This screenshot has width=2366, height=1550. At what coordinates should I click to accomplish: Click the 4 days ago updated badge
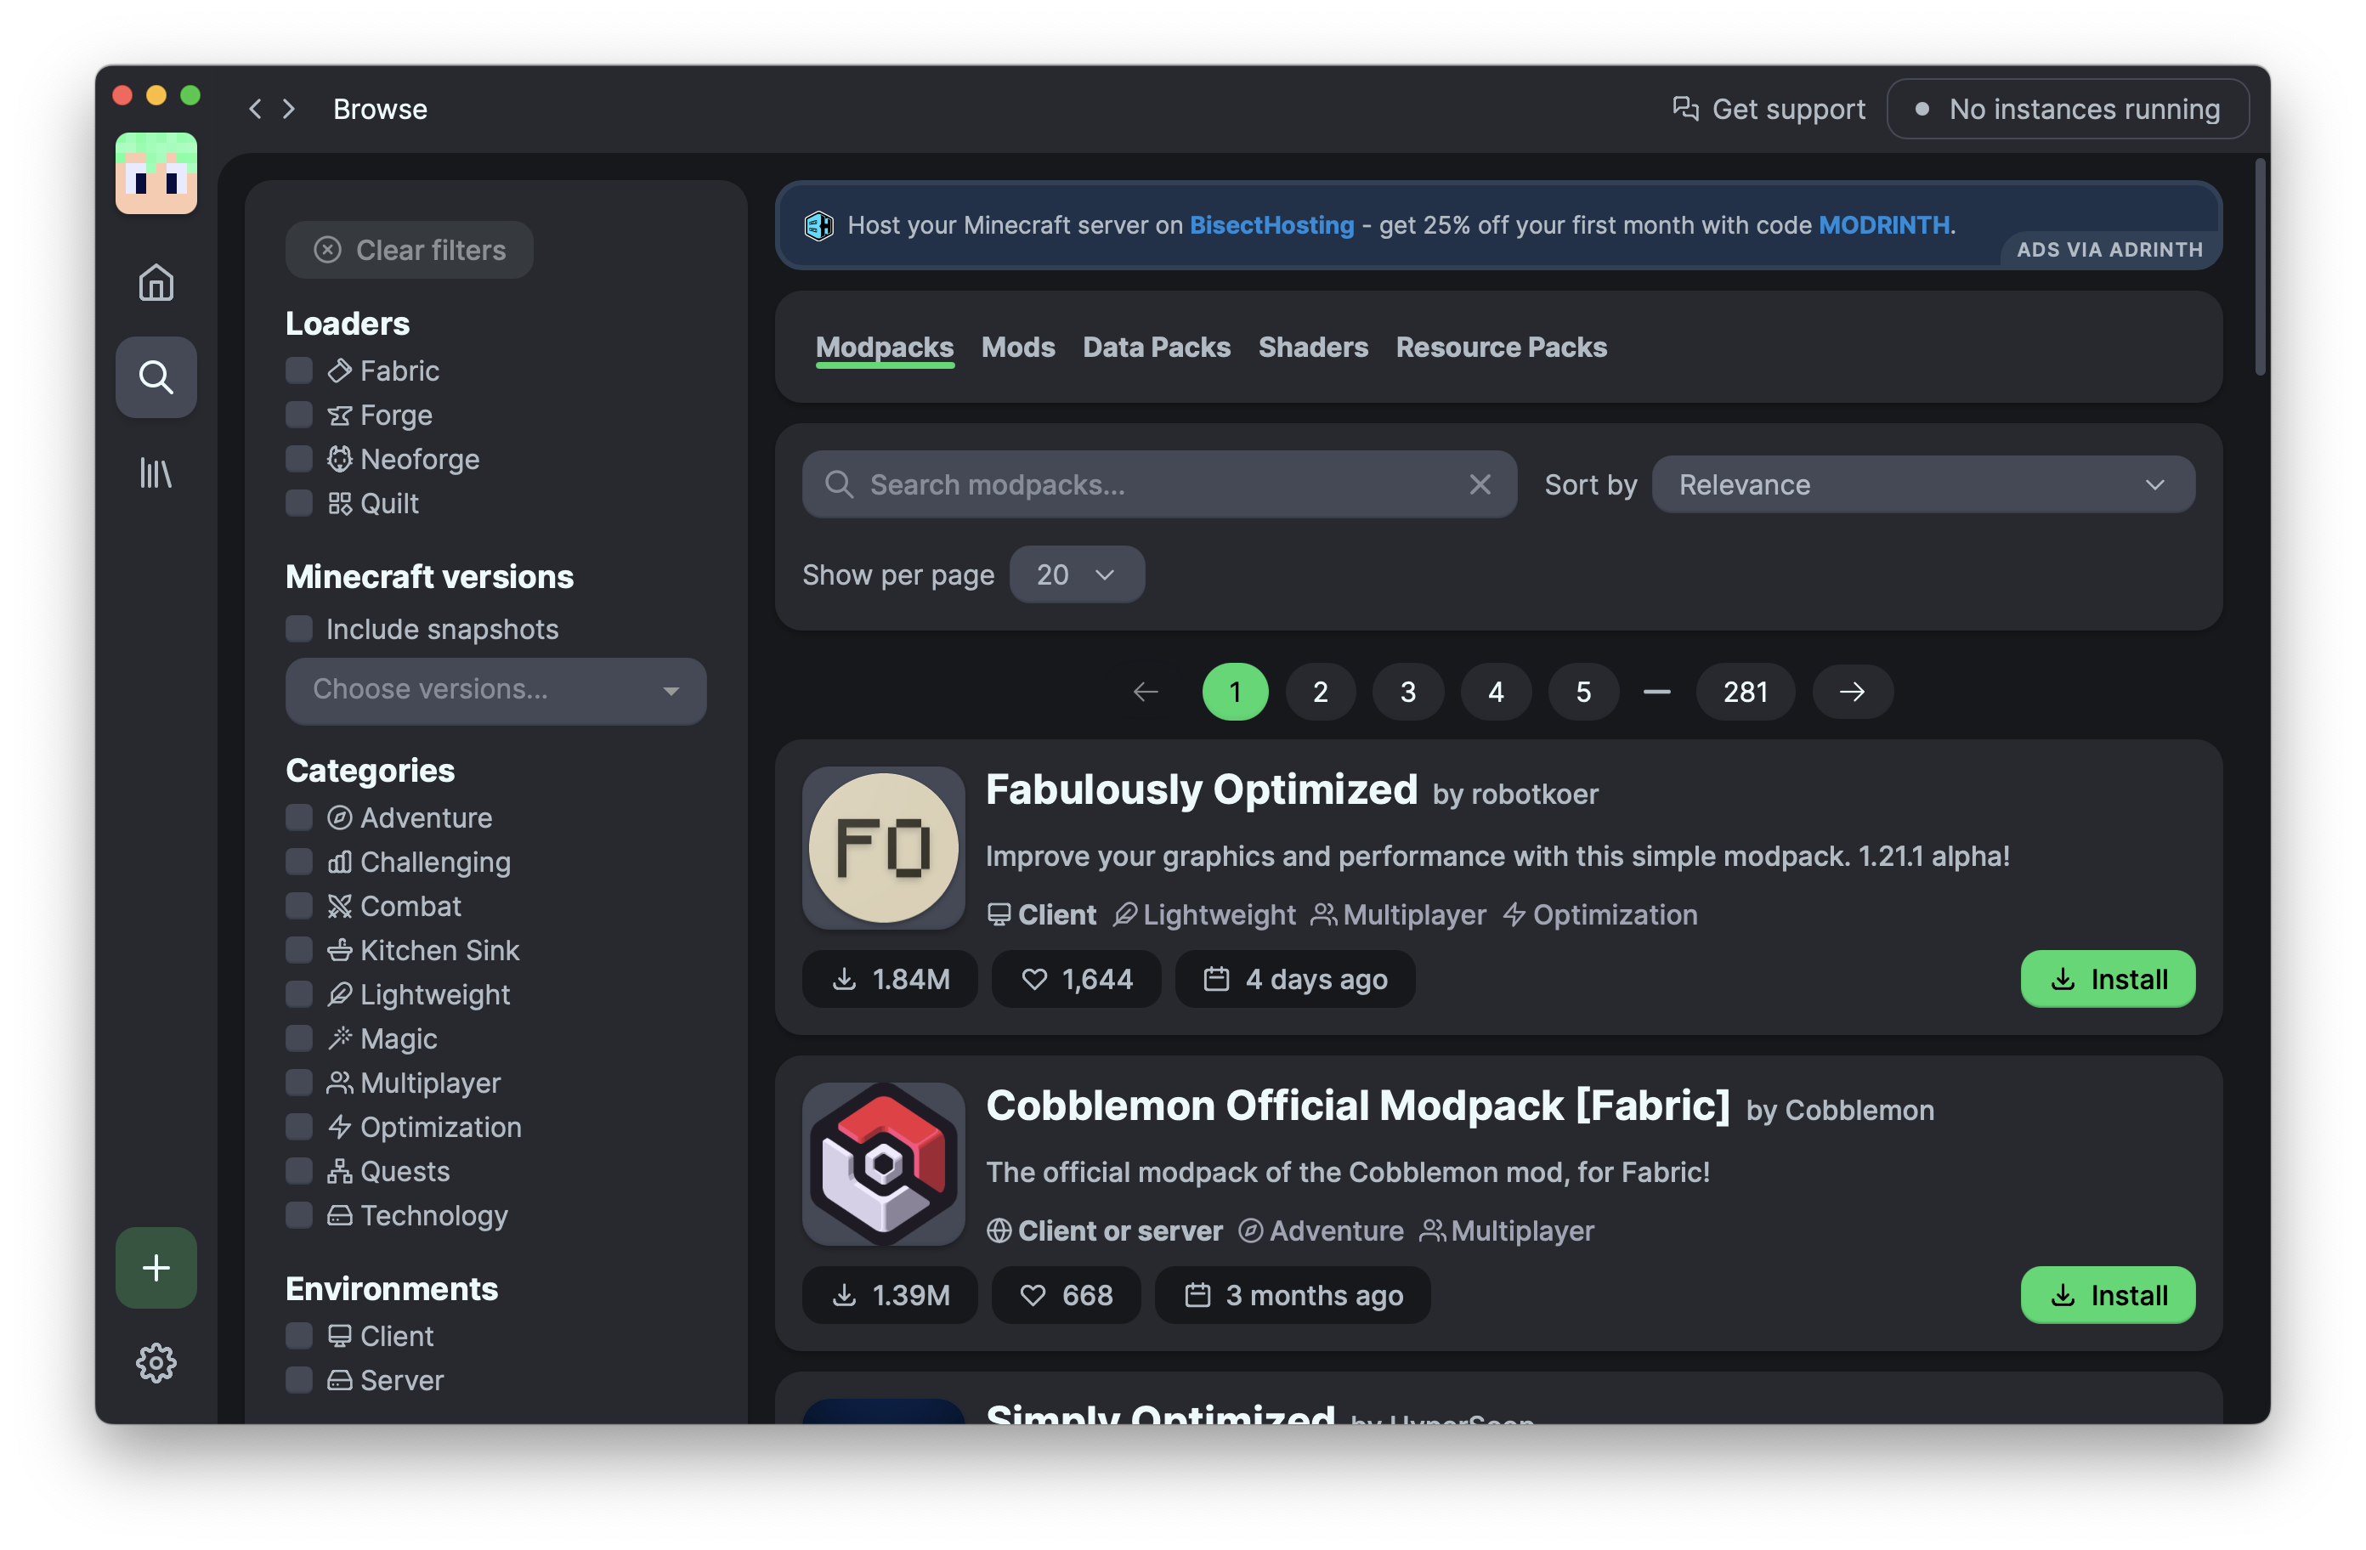pyautogui.click(x=1295, y=979)
